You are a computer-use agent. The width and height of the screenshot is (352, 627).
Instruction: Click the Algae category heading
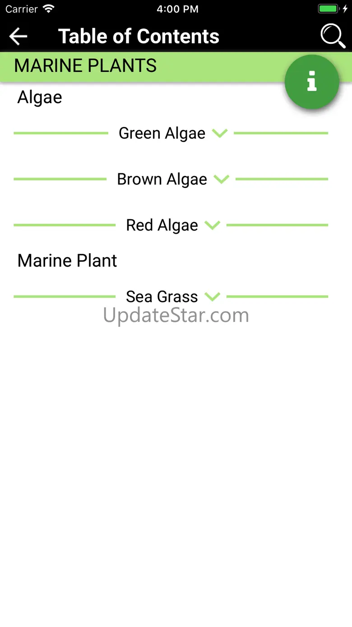pyautogui.click(x=40, y=97)
